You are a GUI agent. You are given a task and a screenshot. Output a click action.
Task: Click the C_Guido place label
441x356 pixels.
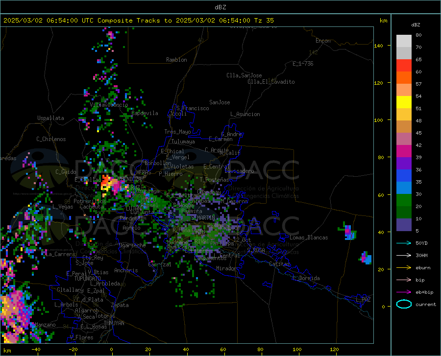[x=66, y=172]
